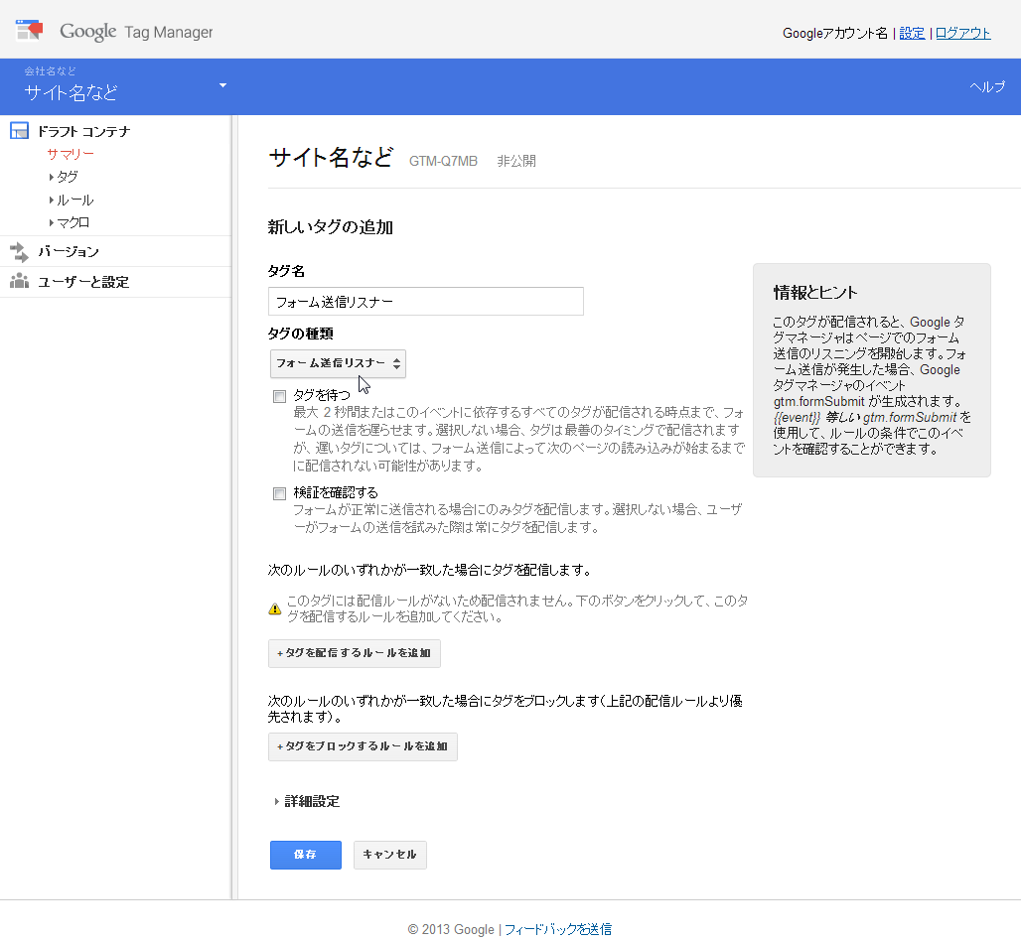Enable the タグを待つ checkbox

click(x=279, y=396)
